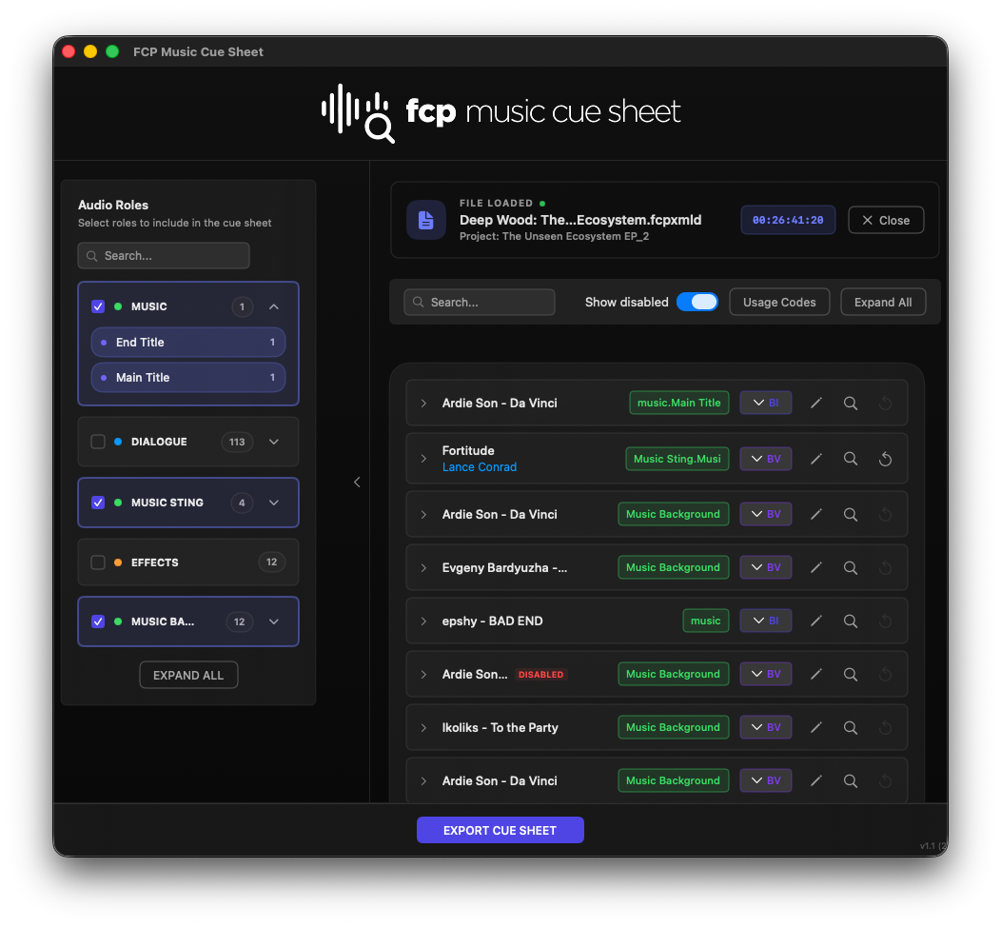
Task: Expand the epshy - BAD END row
Action: pyautogui.click(x=423, y=621)
